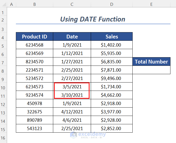Select date cell 1/12/2021
The width and height of the screenshot is (176, 143).
pyautogui.click(x=72, y=53)
